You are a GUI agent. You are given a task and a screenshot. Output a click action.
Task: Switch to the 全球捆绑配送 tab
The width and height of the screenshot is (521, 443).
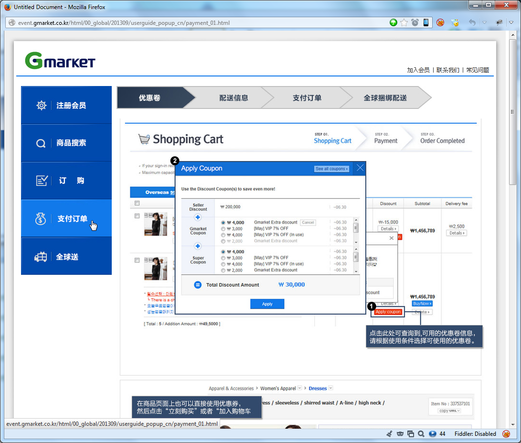click(385, 98)
